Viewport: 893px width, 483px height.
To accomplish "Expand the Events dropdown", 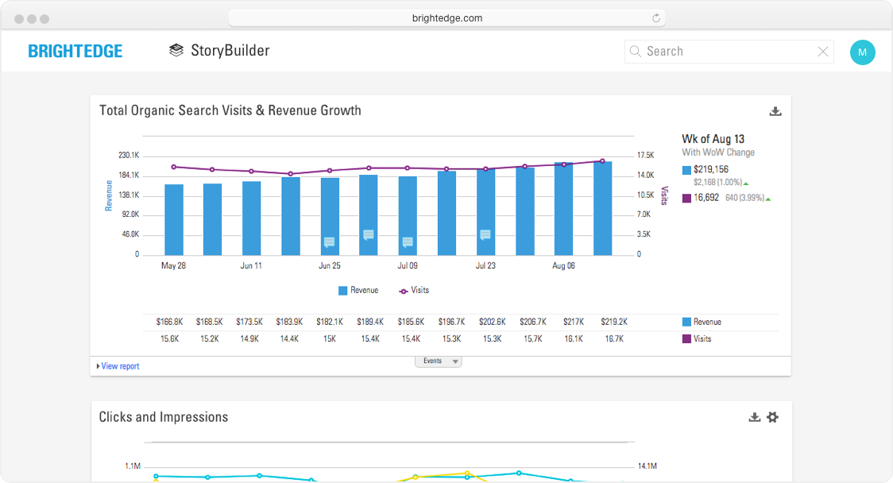I will (438, 361).
